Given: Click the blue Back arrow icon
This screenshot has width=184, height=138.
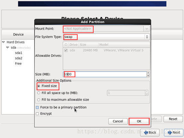Looking at the screenshot, I should click(146, 133).
